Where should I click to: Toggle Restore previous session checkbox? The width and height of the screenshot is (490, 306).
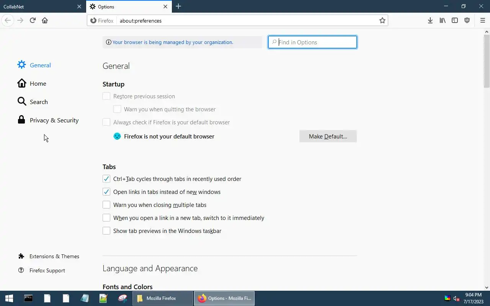click(x=106, y=96)
